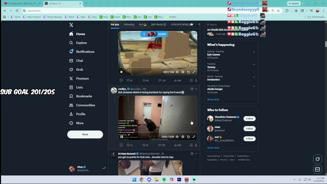
Task: Seek on Moxie clip progress bar
Action: pyautogui.click(x=158, y=132)
